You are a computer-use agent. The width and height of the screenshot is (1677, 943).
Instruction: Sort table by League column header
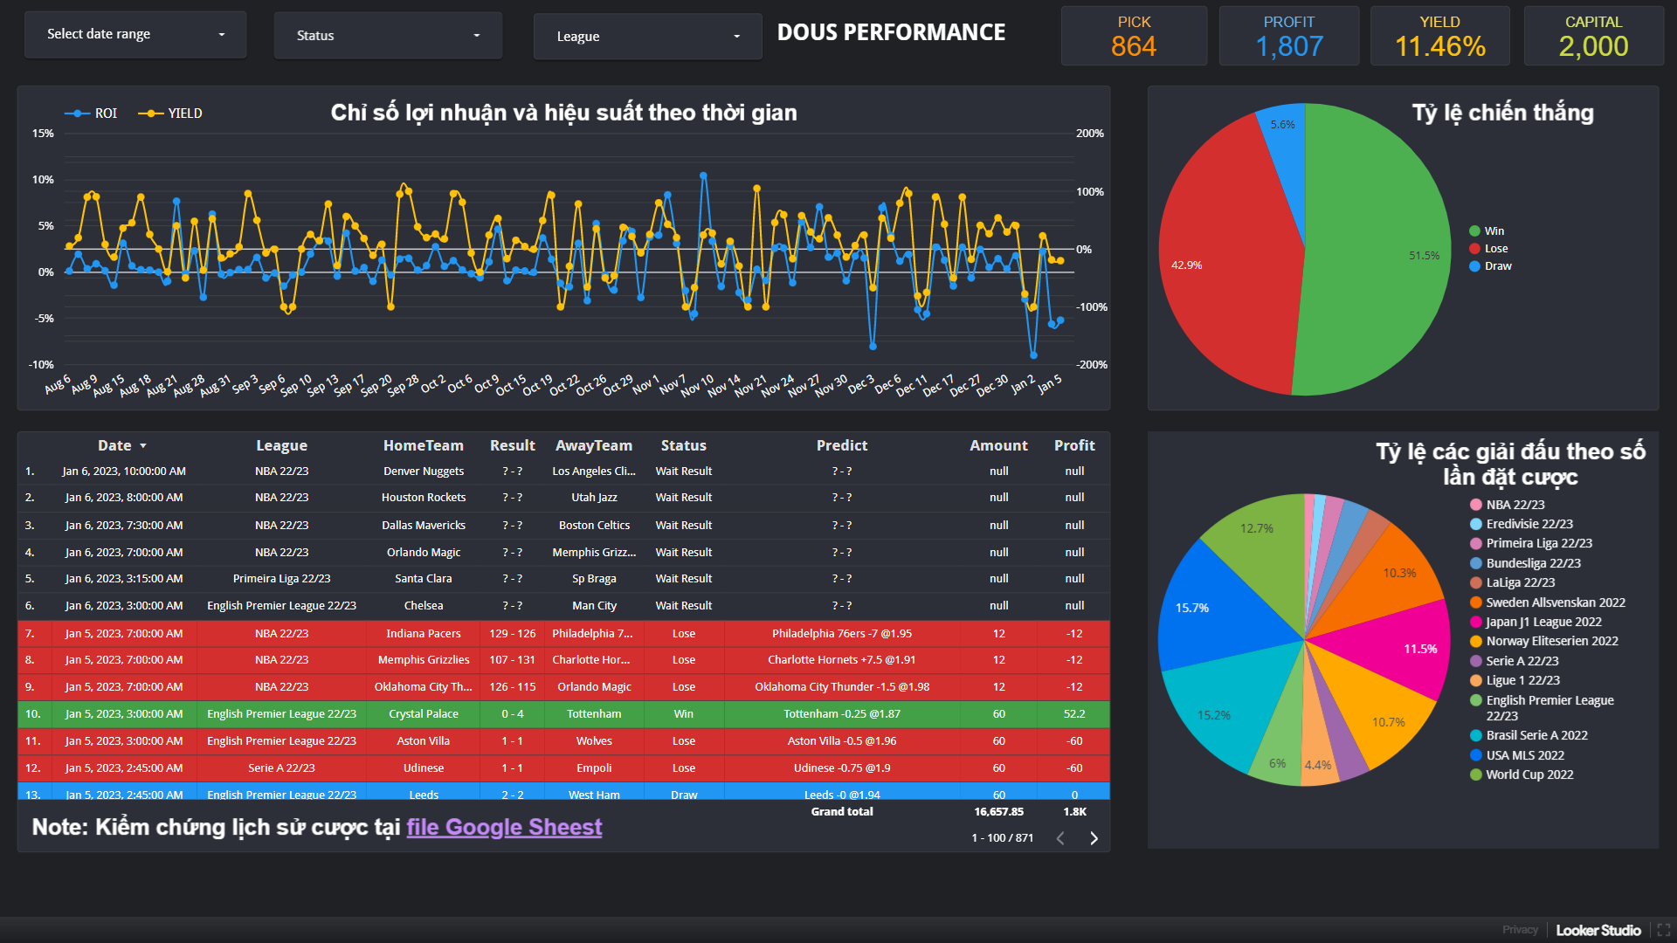click(281, 445)
